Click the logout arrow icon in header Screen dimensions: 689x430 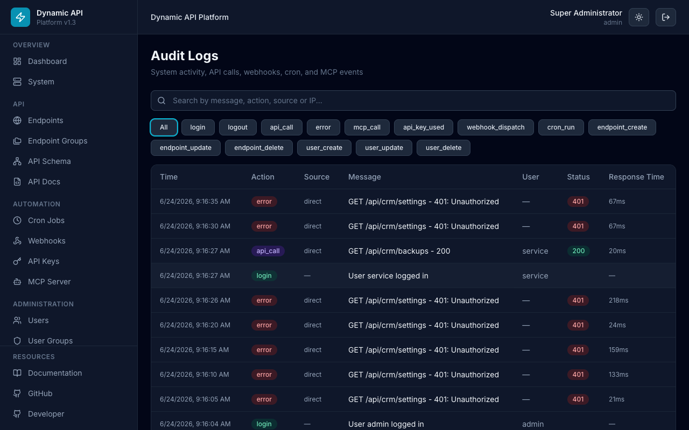pos(666,17)
